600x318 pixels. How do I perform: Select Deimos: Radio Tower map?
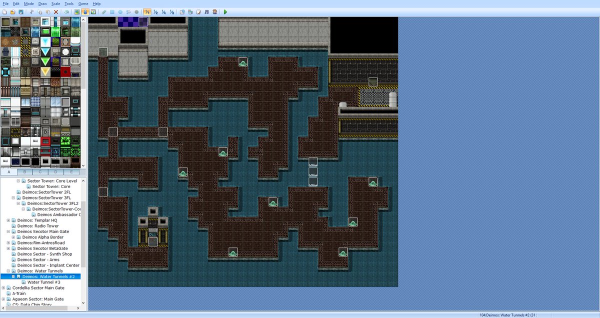38,226
